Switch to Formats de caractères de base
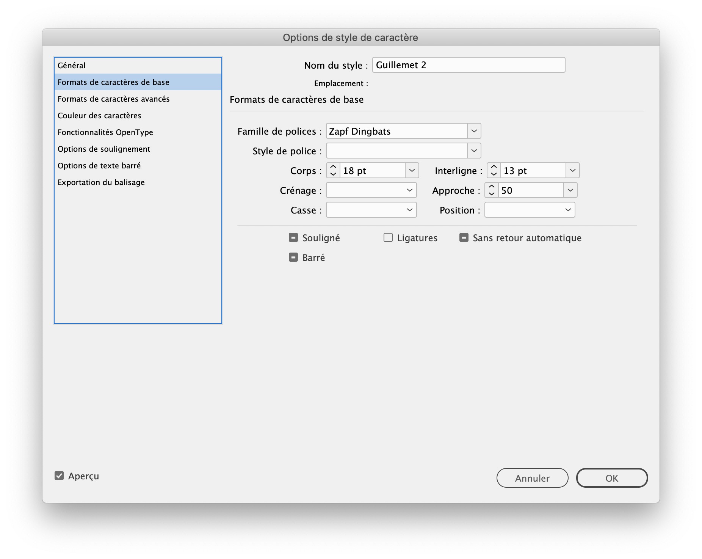The height and width of the screenshot is (559, 702). coord(113,82)
